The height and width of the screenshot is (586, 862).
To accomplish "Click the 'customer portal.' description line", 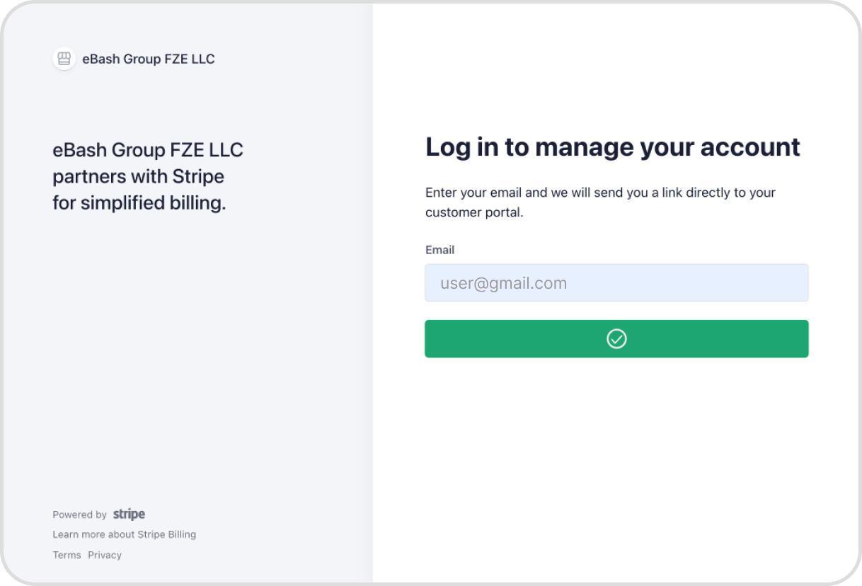I will point(474,212).
